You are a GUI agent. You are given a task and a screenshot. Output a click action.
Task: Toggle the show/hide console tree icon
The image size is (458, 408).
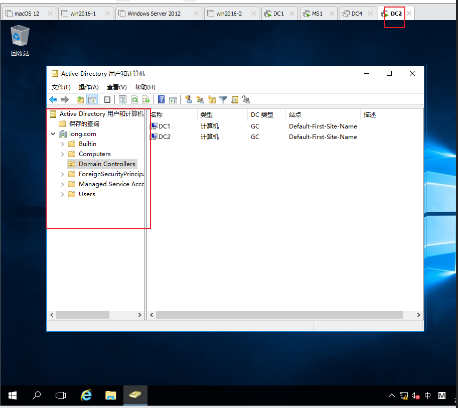(92, 100)
